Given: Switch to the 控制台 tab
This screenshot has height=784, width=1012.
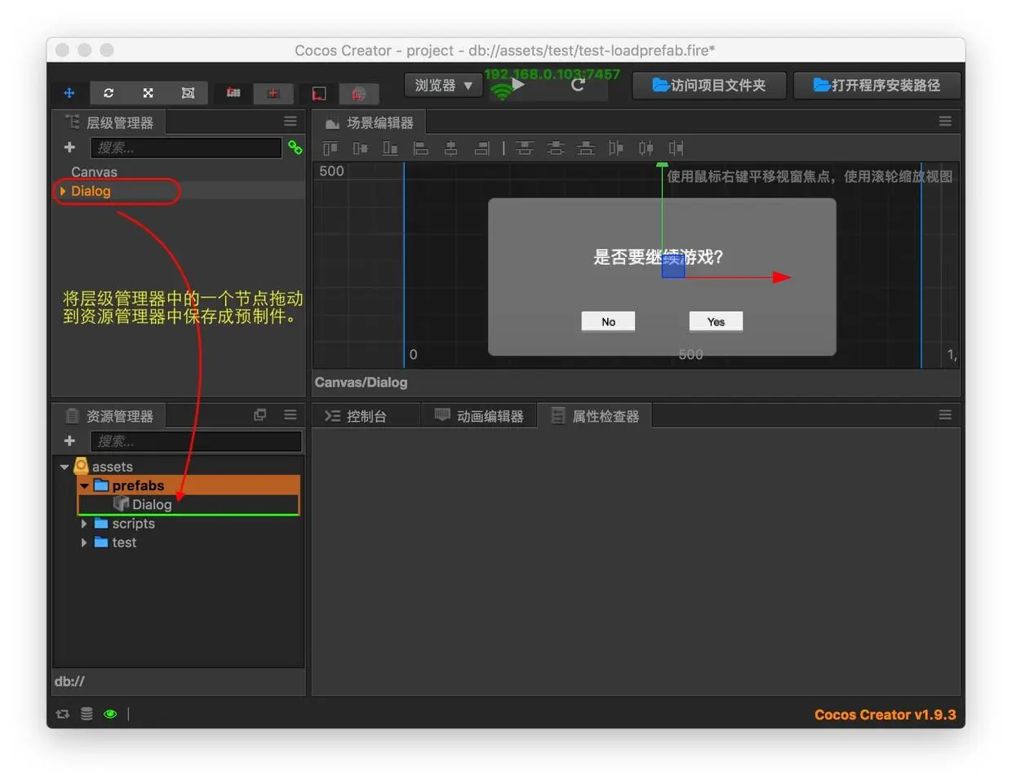Looking at the screenshot, I should coord(357,416).
